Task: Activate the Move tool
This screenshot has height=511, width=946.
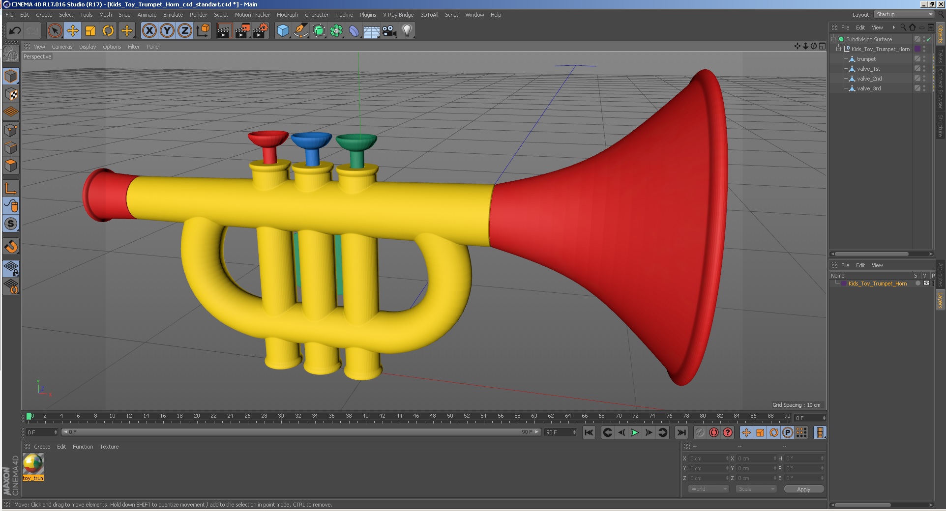Action: click(73, 31)
